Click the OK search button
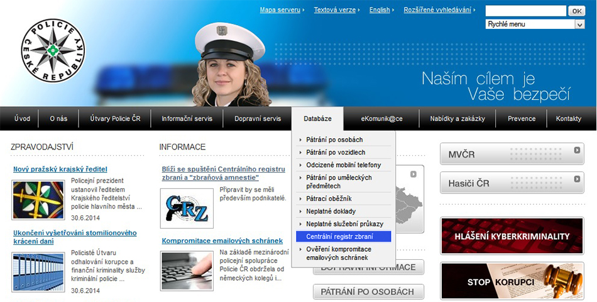 576,11
